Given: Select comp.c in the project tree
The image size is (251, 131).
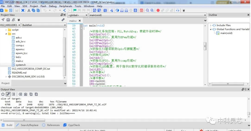Looking at the screenshot, I should point(20,45).
